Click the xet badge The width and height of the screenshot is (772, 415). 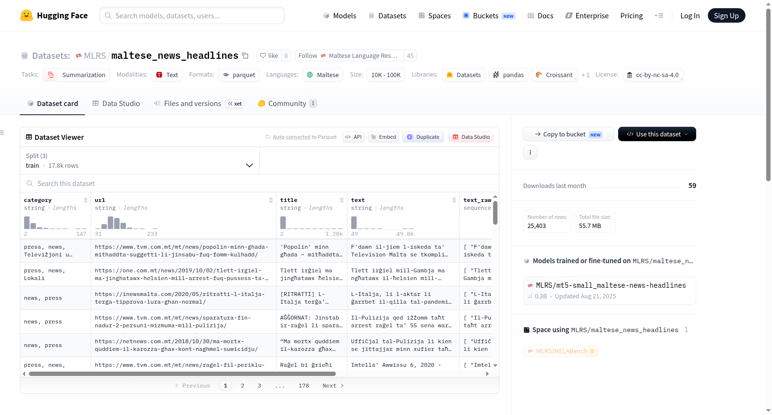[x=235, y=104]
